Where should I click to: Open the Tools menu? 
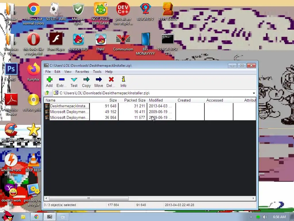point(97,72)
